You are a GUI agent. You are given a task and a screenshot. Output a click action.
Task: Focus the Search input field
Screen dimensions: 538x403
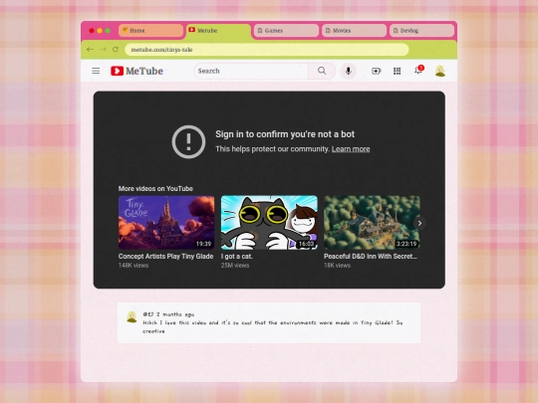[x=251, y=71]
